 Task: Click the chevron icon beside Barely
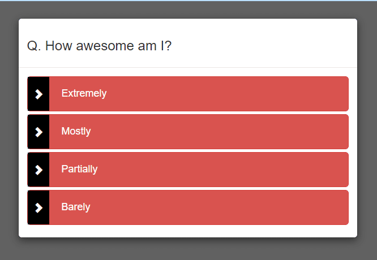click(x=38, y=207)
